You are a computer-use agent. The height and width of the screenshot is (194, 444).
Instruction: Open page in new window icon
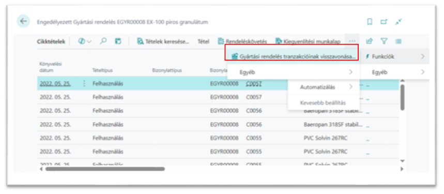tap(384, 22)
